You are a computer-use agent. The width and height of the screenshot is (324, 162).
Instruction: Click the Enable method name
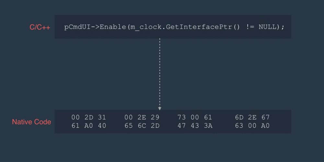[113, 27]
